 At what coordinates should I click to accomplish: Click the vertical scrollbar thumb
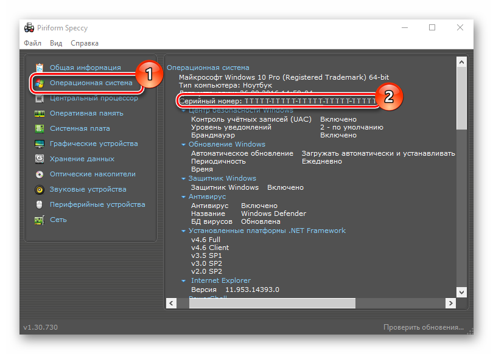[461, 98]
